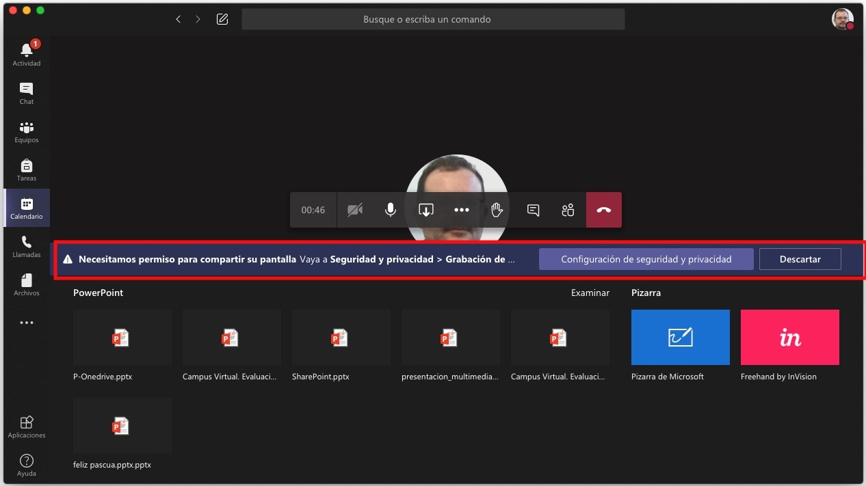Open Tareas in the sidebar
Screen dimensions: 866x486
click(27, 170)
